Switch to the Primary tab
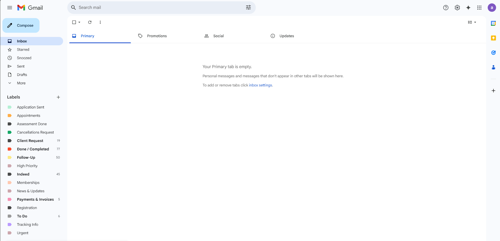Screen dimensions: 500x241 pyautogui.click(x=100, y=36)
